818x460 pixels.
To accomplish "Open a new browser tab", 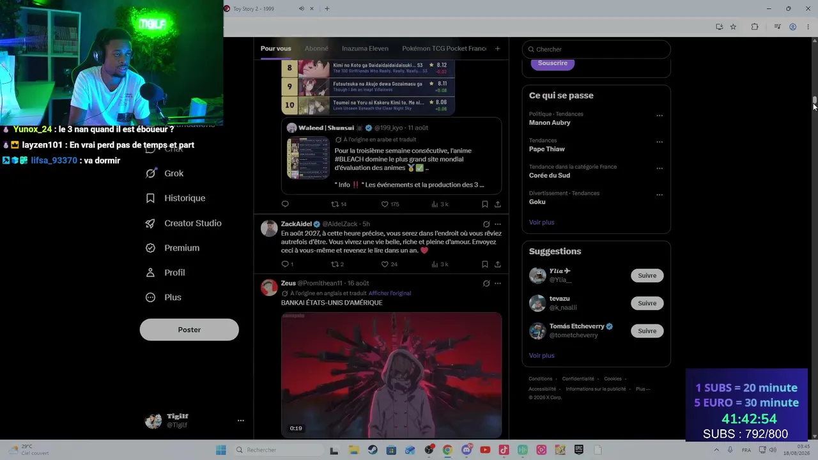I will [327, 8].
